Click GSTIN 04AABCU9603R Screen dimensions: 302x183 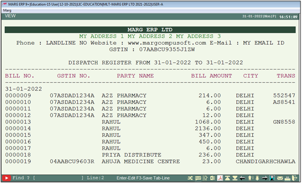pos(72,162)
